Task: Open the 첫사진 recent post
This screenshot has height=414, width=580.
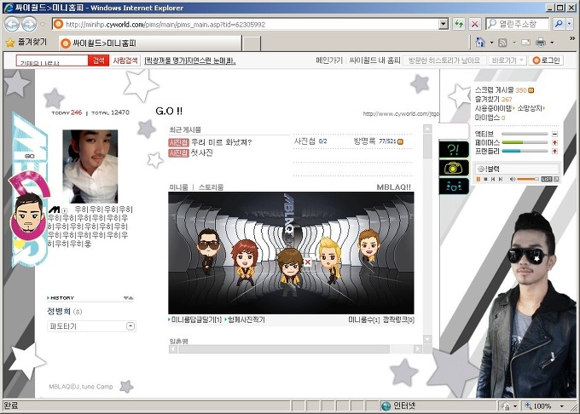Action: [x=201, y=152]
